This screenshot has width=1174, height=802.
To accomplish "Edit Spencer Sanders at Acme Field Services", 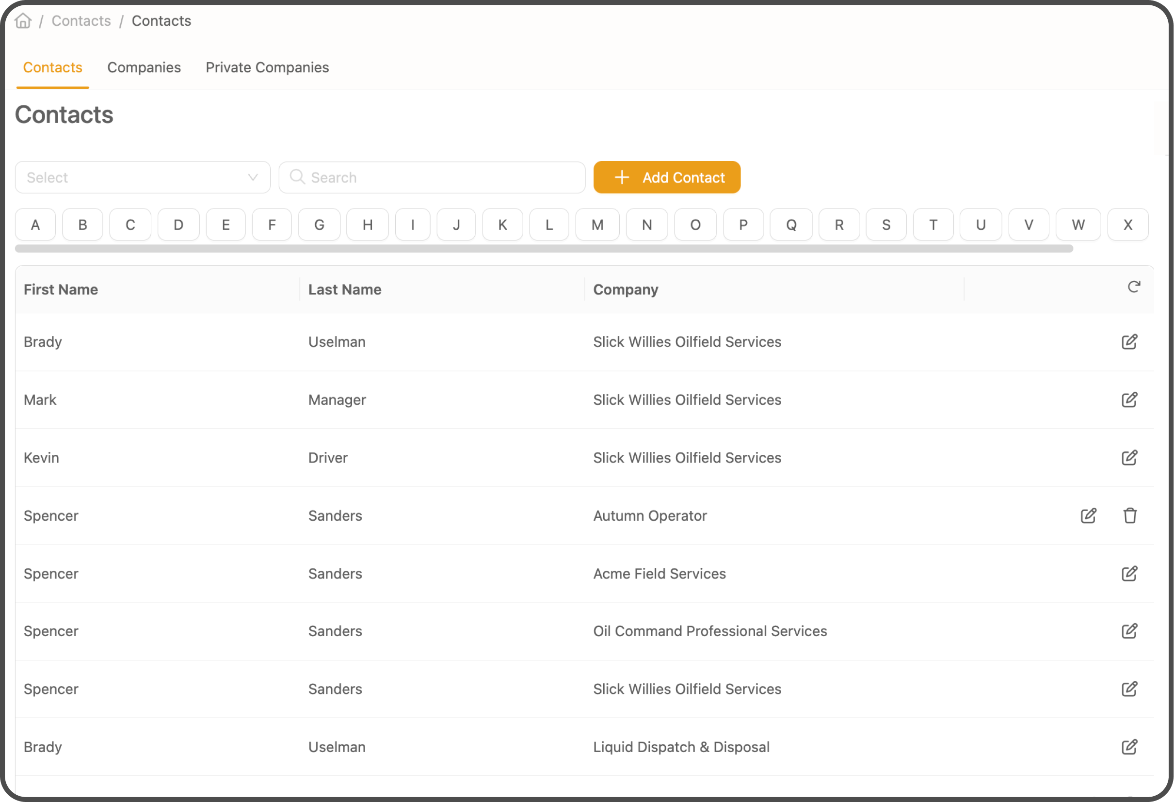I will [1130, 574].
